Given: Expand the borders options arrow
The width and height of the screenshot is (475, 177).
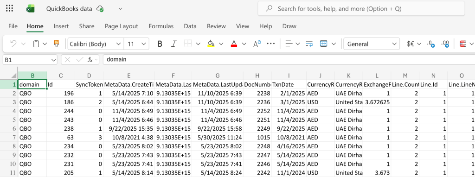Looking at the screenshot, I should tap(198, 44).
